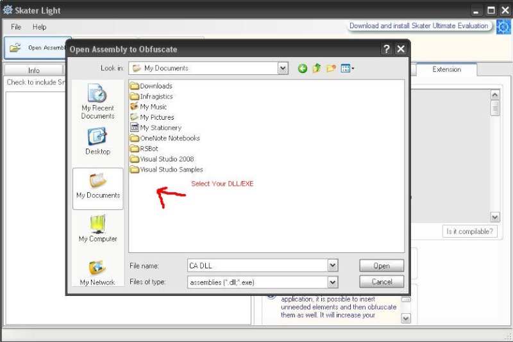The height and width of the screenshot is (342, 513).
Task: Expand the Look in dropdown
Action: (283, 69)
